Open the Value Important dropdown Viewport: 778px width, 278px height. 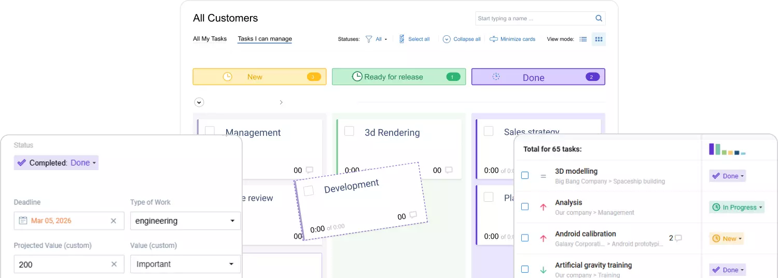click(x=185, y=264)
